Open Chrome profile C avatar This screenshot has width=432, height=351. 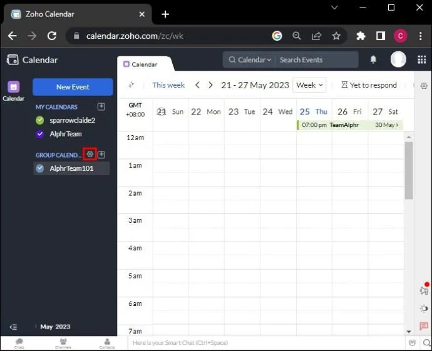[400, 36]
